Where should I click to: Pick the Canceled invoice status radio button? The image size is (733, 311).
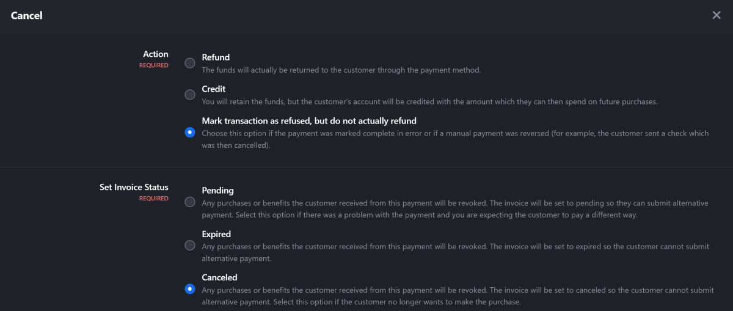tap(190, 289)
